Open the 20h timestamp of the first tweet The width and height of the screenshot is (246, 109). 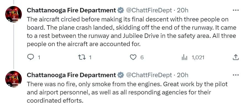[x=183, y=10]
